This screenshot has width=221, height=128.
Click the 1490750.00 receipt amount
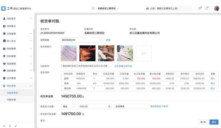(x=71, y=96)
